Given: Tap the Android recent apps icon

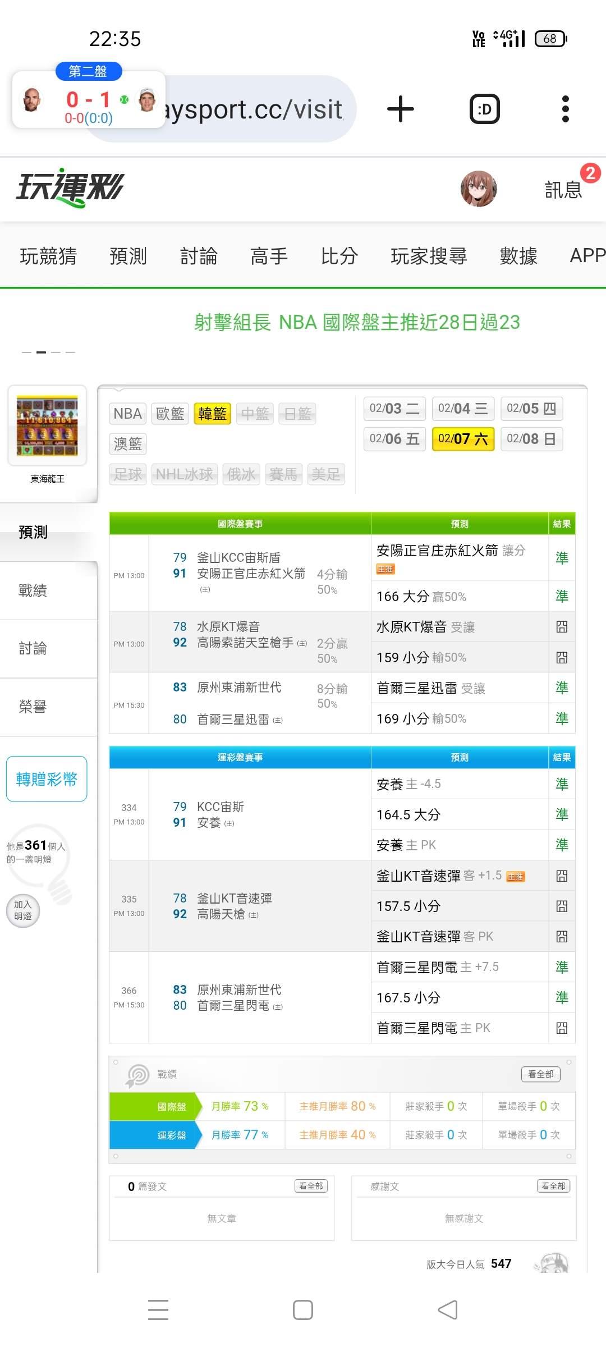Looking at the screenshot, I should (x=158, y=1309).
